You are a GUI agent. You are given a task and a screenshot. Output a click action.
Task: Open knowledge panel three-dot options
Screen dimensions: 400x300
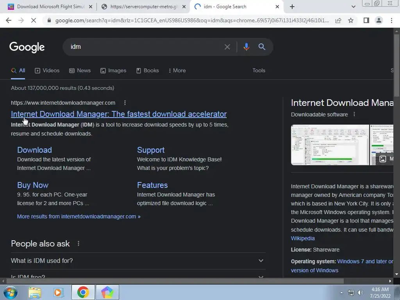pos(354,114)
